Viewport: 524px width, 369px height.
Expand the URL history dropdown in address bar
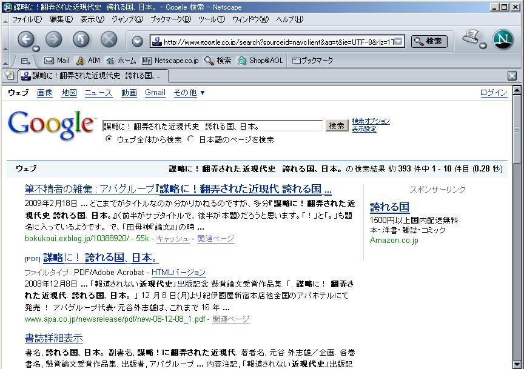click(x=398, y=42)
